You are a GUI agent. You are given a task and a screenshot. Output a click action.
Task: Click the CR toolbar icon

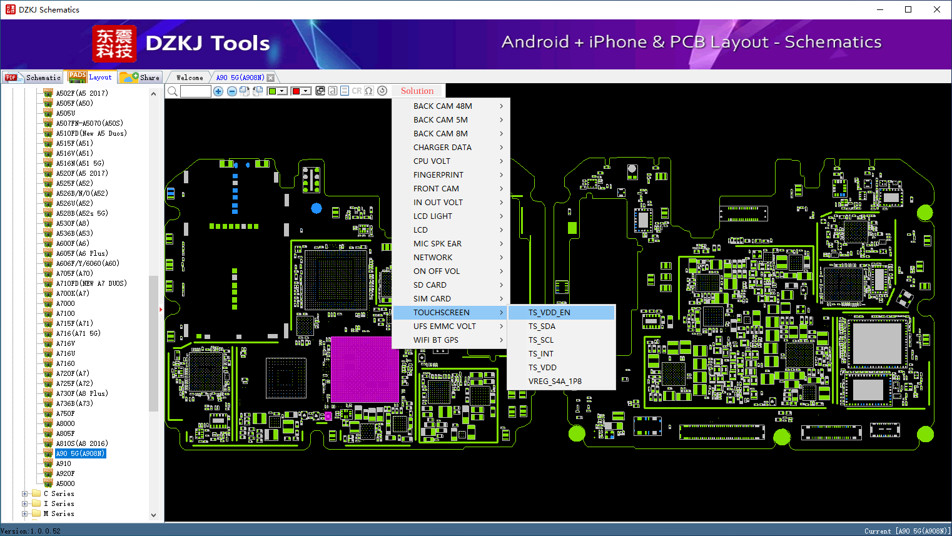(x=357, y=91)
